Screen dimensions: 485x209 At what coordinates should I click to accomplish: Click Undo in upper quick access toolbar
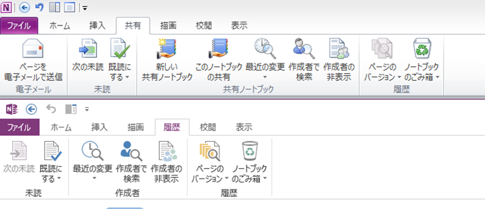tap(39, 7)
